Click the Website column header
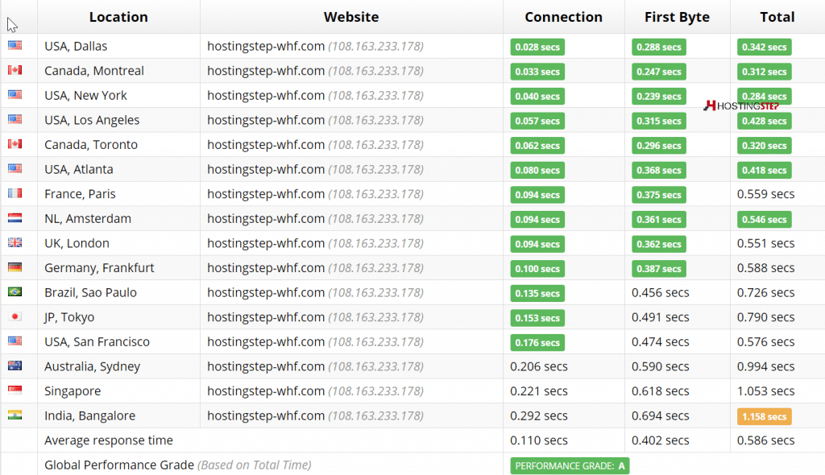The image size is (825, 475). pos(351,17)
